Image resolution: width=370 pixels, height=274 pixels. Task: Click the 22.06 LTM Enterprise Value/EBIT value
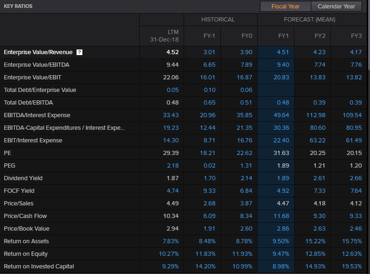[171, 77]
